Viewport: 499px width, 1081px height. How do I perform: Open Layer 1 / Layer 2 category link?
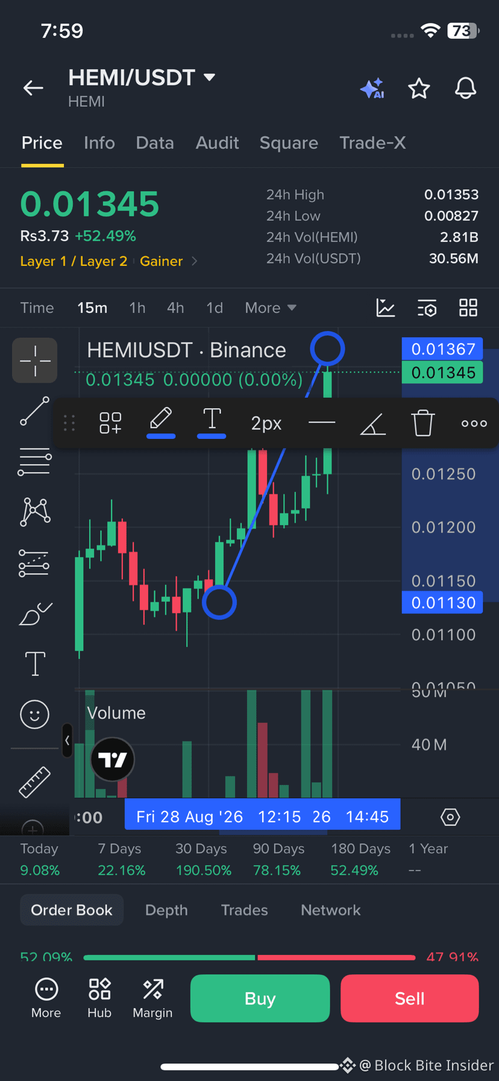point(74,261)
